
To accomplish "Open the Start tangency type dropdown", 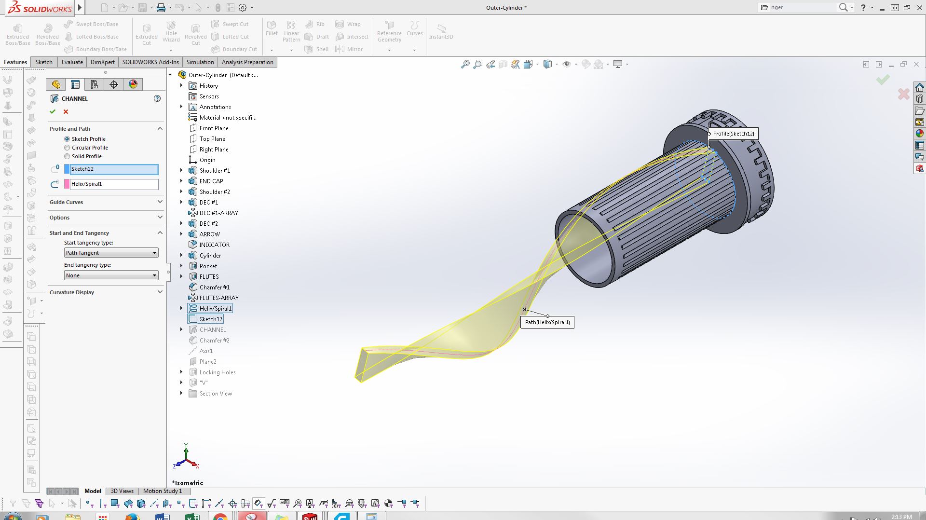I will click(111, 253).
